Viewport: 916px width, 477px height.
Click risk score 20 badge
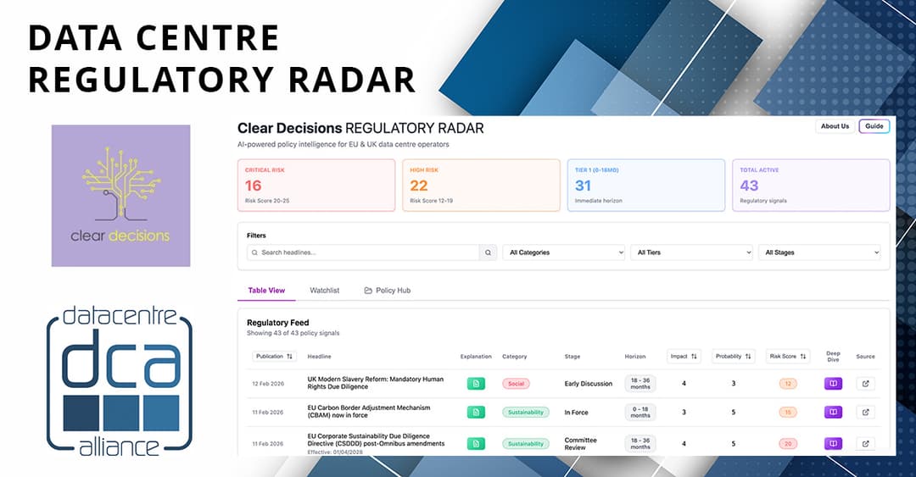pos(787,444)
